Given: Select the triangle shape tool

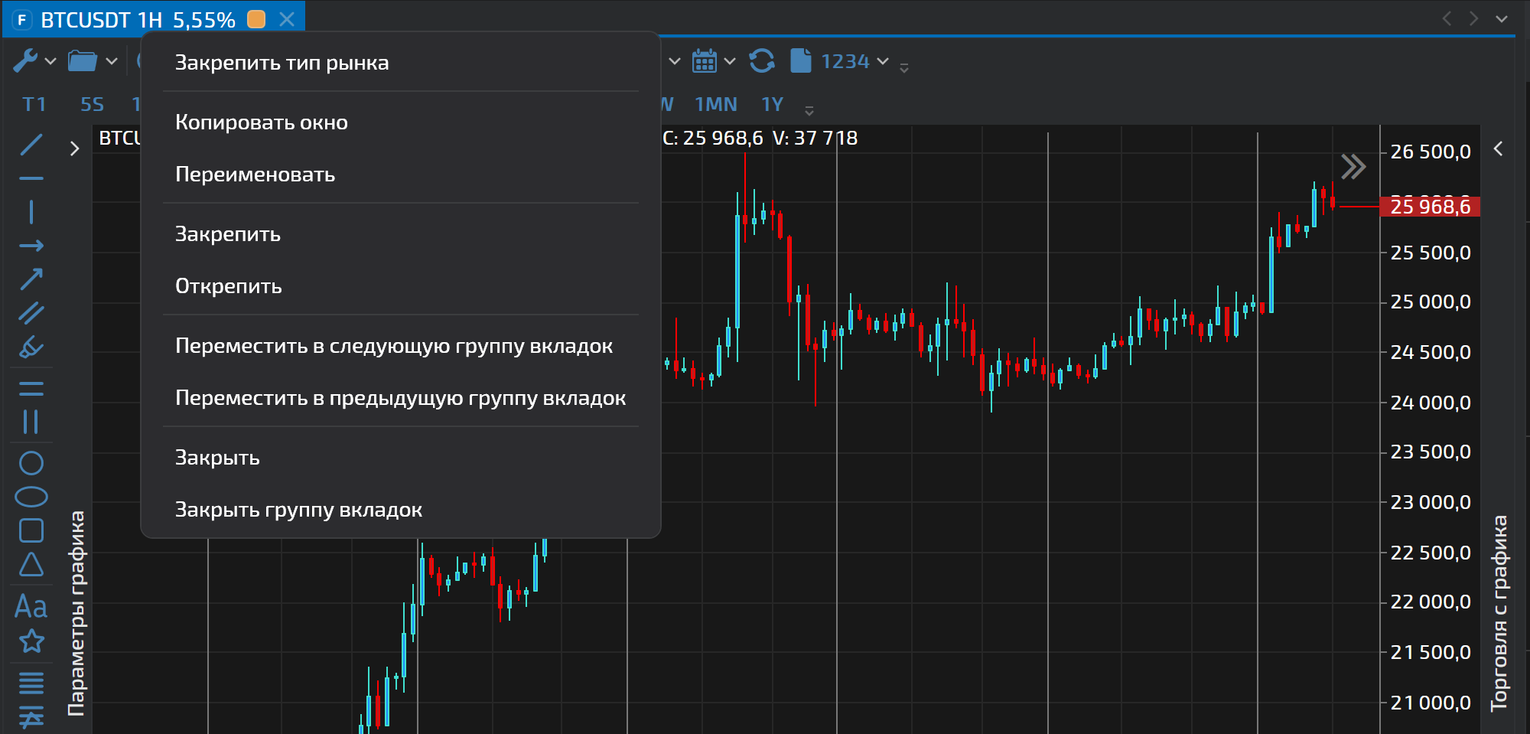Looking at the screenshot, I should click(31, 565).
